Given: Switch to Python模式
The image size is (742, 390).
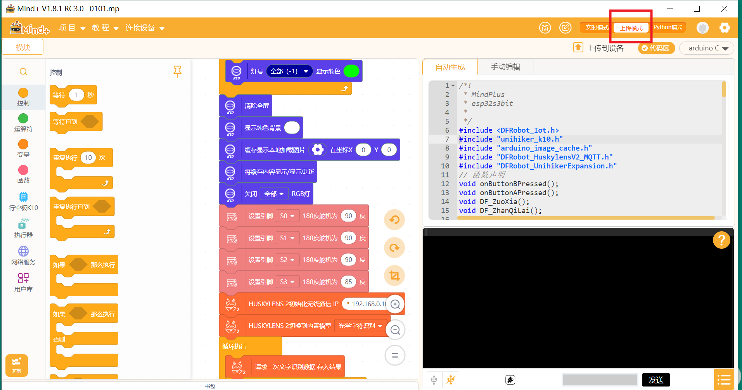Looking at the screenshot, I should tap(668, 28).
